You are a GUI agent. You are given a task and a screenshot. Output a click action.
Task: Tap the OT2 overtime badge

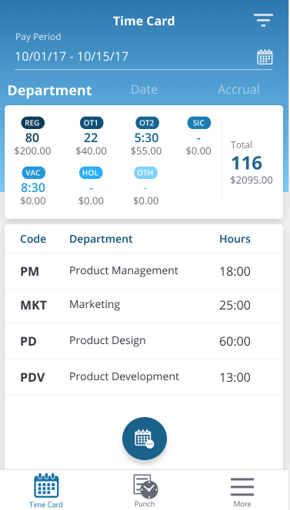[147, 123]
